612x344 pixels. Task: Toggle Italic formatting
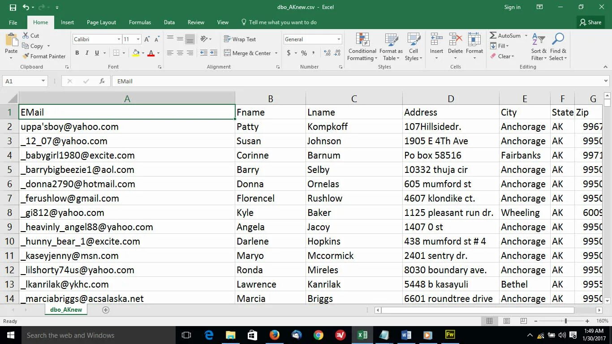[87, 53]
